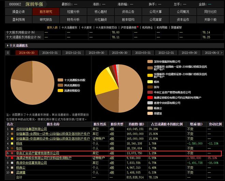Screen dimensions: 225x181
Task: Open shareholder link 张玲 in the table
Action: 19,148
